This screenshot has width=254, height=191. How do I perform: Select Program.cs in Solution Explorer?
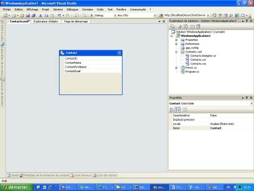pos(192,72)
